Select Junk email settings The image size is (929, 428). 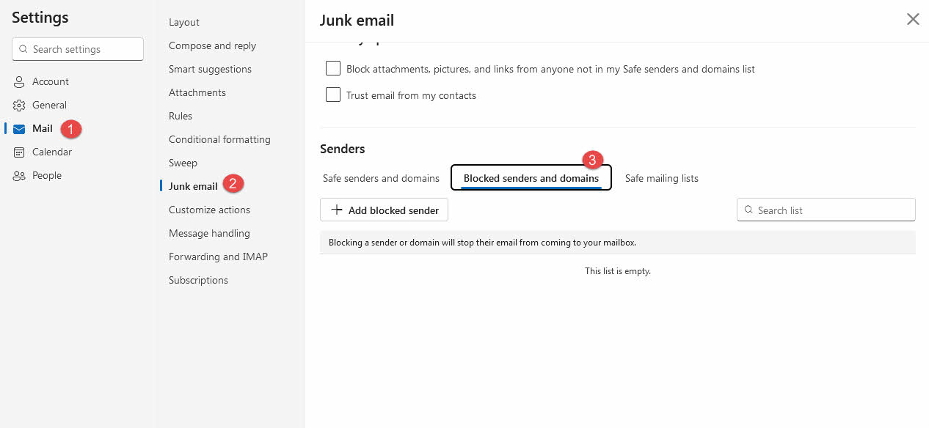tap(193, 186)
